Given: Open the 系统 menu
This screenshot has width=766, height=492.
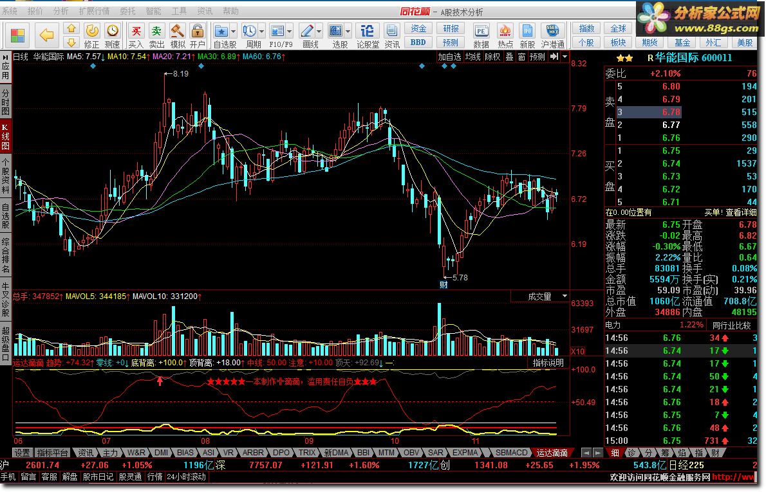Looking at the screenshot, I should coord(10,11).
